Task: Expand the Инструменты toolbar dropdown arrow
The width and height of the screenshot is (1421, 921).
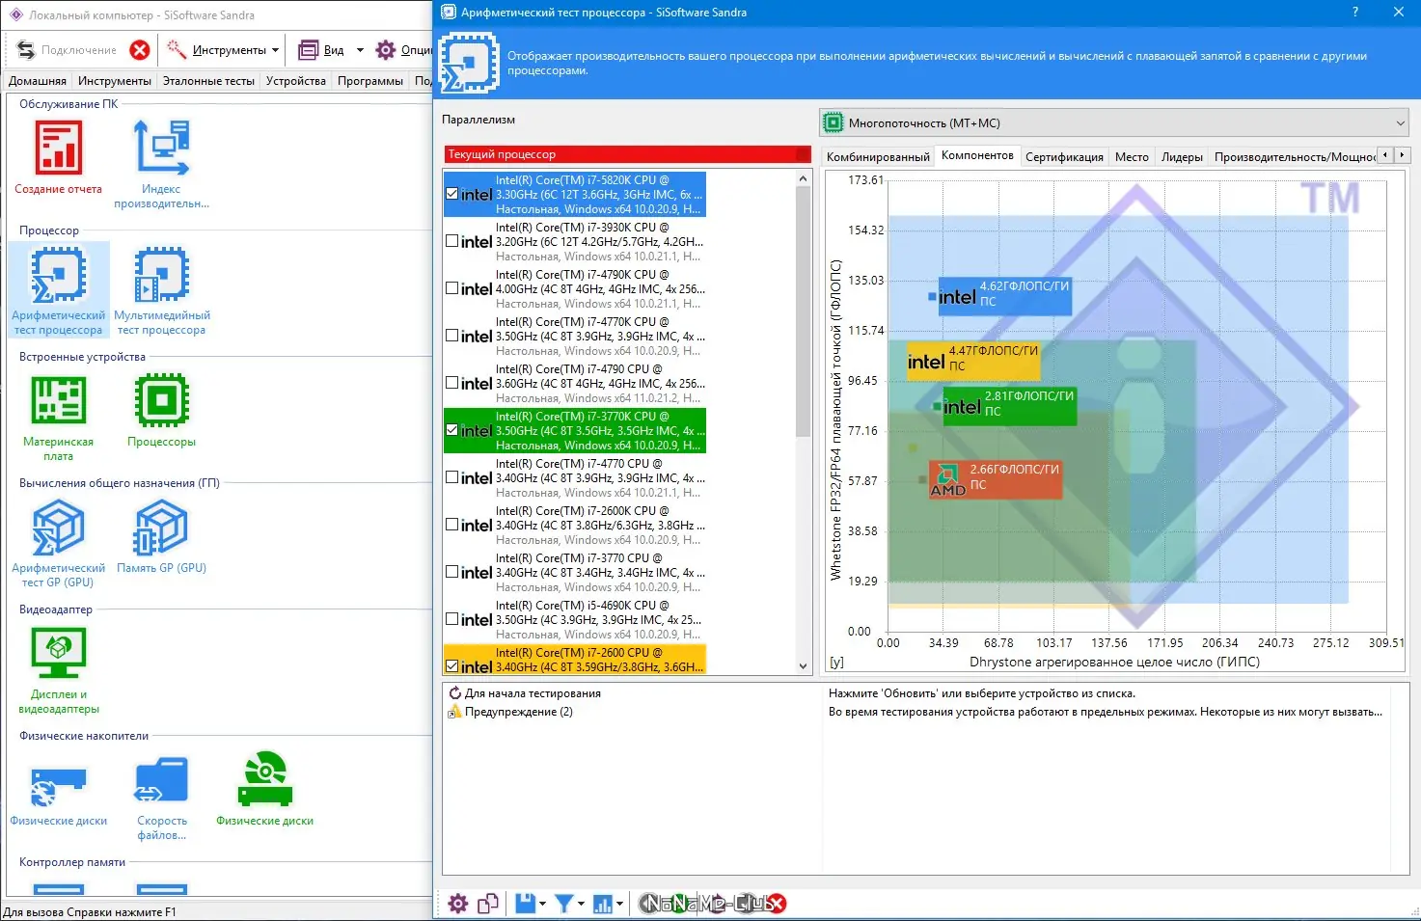Action: (275, 50)
